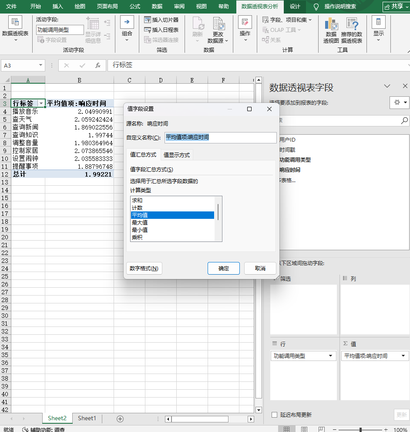The image size is (410, 432).
Task: Select 求和 in the calculation list
Action: tap(172, 200)
